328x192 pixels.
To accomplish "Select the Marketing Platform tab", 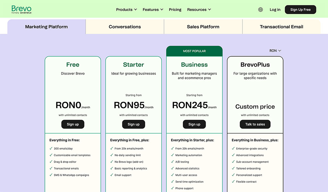I will coord(46,27).
